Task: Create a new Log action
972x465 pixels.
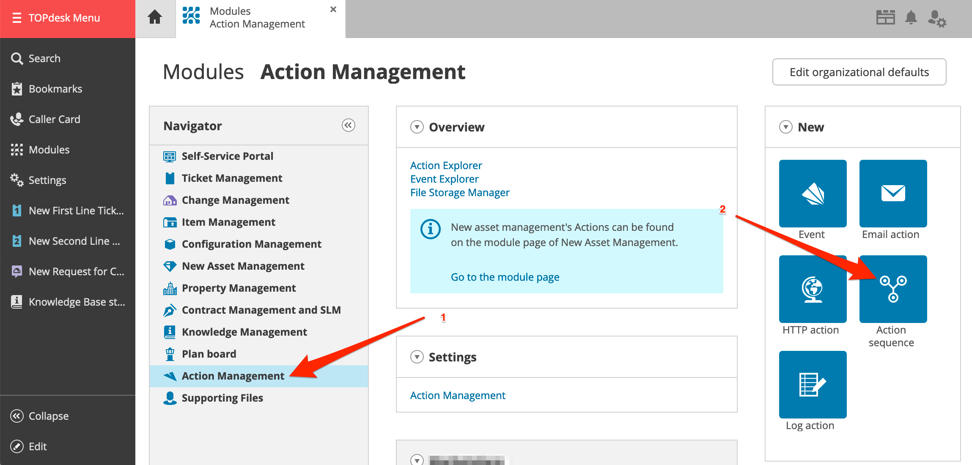Action: tap(813, 384)
